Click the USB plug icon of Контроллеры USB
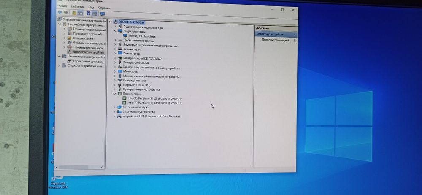This screenshot has width=422, height=195. coord(120,62)
